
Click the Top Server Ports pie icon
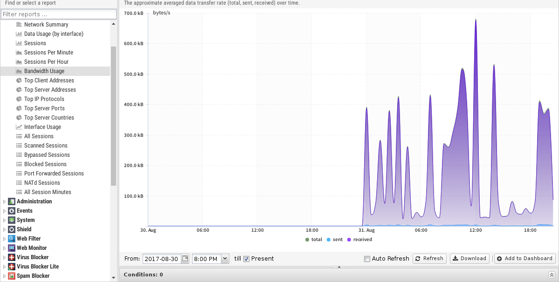[x=19, y=108]
